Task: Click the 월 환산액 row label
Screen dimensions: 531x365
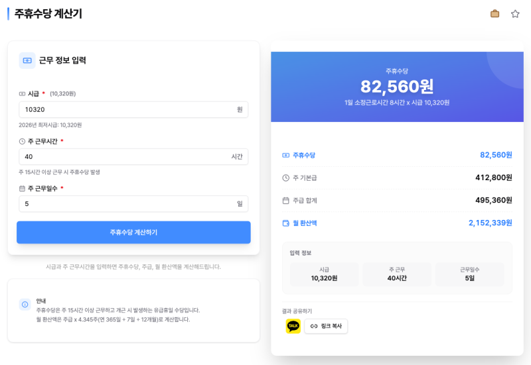Action: [x=305, y=223]
